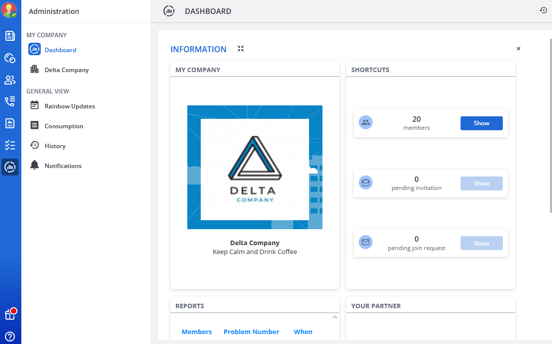Image resolution: width=552 pixels, height=344 pixels.
Task: Open the tasks checklist icon in sidebar
Action: click(10, 145)
